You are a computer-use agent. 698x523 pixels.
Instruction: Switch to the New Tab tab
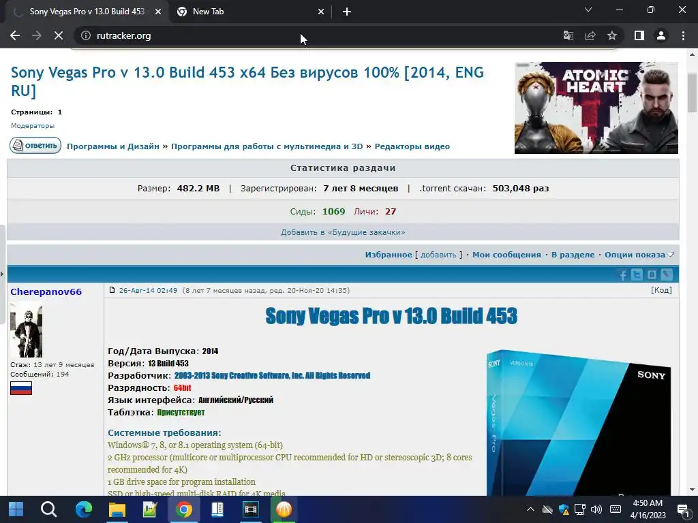pos(249,12)
